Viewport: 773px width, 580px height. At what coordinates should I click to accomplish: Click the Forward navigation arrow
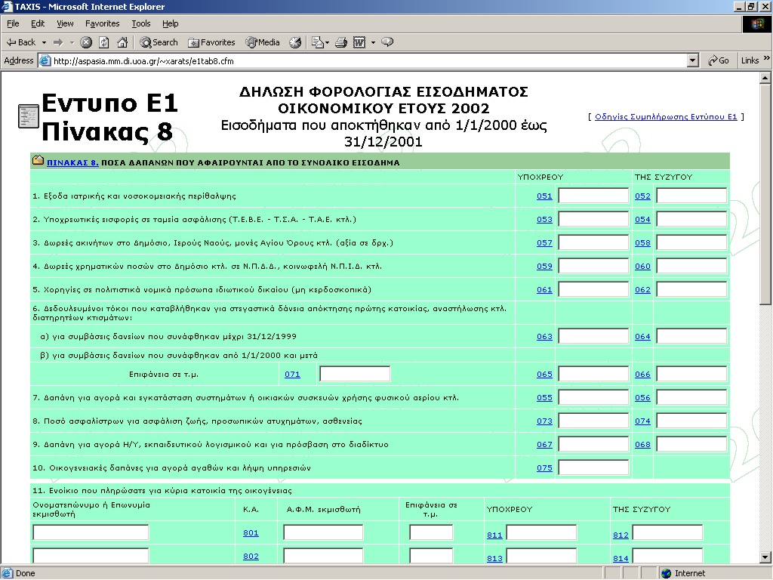[57, 42]
